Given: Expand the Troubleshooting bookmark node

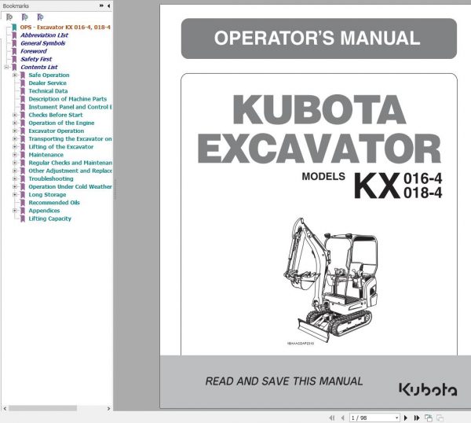Looking at the screenshot, I should (x=15, y=178).
